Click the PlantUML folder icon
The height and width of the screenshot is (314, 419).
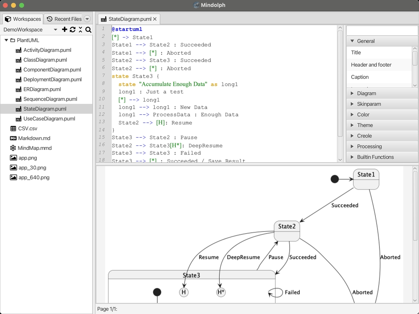(x=13, y=40)
